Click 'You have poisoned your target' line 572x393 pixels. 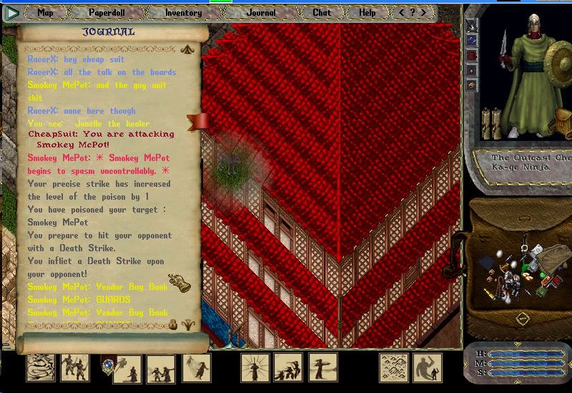tap(97, 210)
